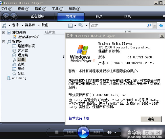Click 音乐 in the breadcrumb
165x139 pixels.
(15, 25)
